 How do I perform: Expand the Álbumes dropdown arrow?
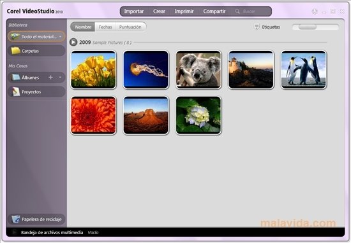(x=60, y=78)
